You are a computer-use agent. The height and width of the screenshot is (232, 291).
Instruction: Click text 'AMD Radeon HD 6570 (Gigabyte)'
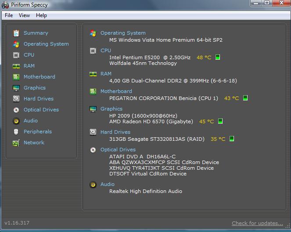(x=151, y=121)
